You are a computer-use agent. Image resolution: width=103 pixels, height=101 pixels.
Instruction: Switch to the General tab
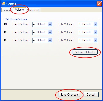click(x=7, y=10)
